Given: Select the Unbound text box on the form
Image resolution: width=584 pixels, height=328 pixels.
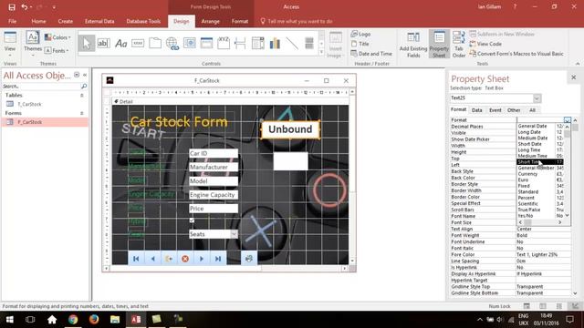Looking at the screenshot, I should click(290, 129).
